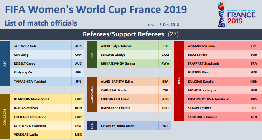Select the AFC confederation label block
Screen dimensions: 262x140
[x=5, y=63]
